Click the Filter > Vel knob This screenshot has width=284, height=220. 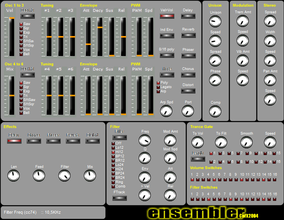point(145,195)
